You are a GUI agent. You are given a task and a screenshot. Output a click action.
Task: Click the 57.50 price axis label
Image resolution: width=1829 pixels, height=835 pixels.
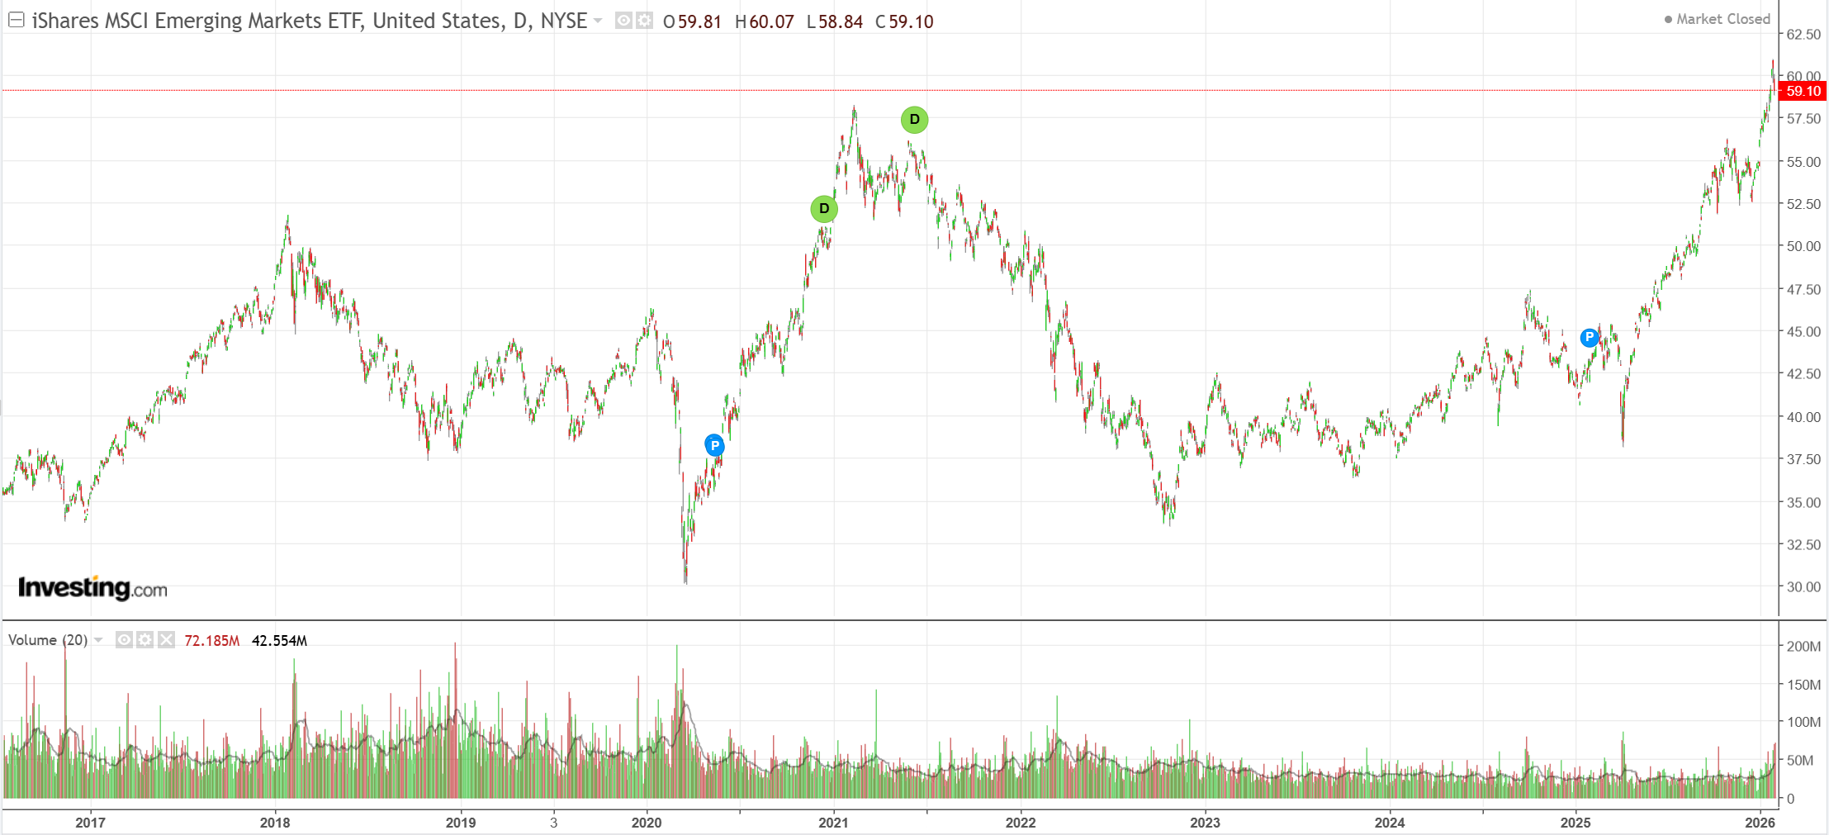point(1803,119)
